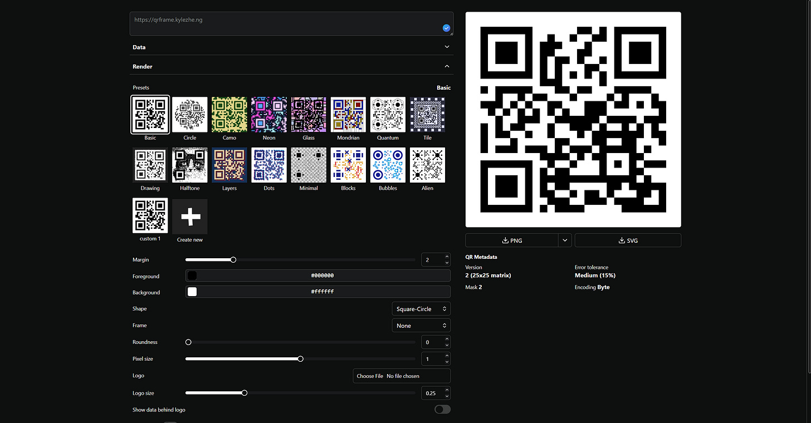The height and width of the screenshot is (423, 811).
Task: Expand the Data section
Action: [291, 47]
